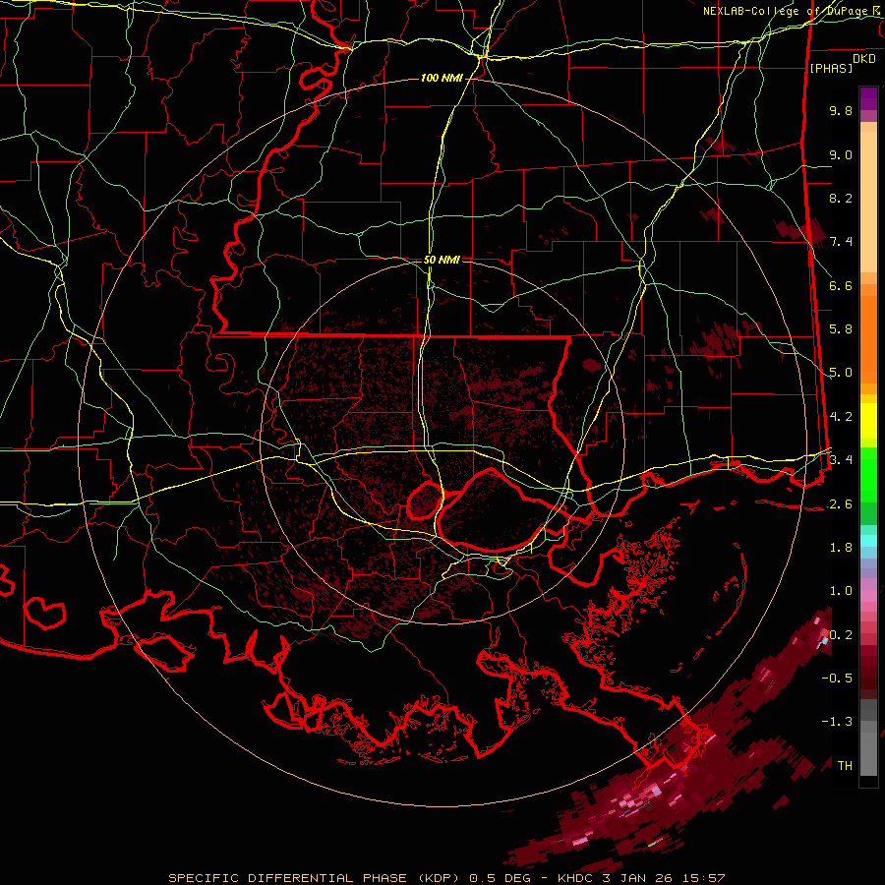
Task: Choose the 4.2 legend value
Action: click(x=841, y=417)
